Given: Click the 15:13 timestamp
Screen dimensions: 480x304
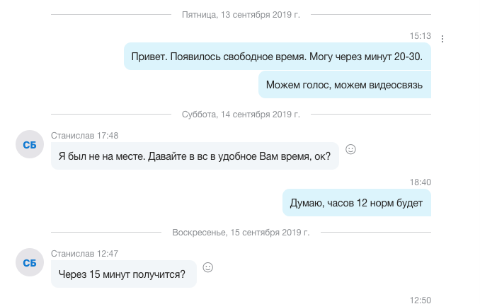Looking at the screenshot, I should point(421,35).
